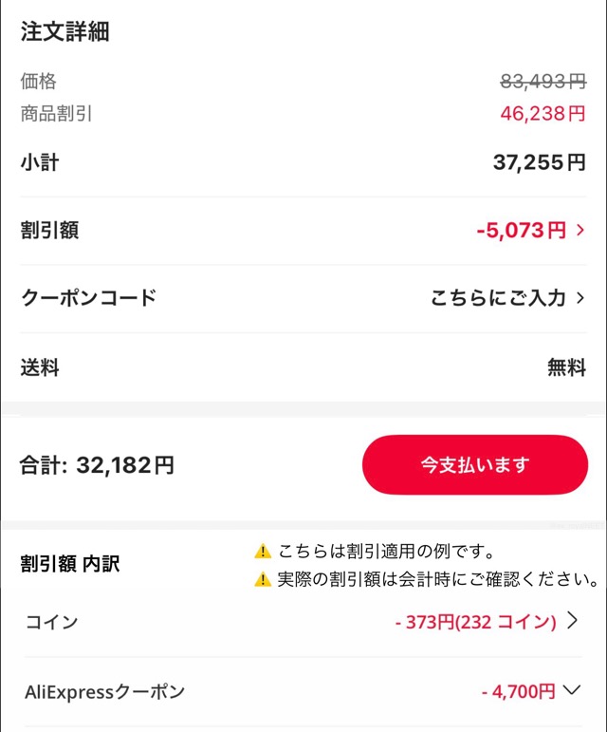Select the コイン discount row label

coord(51,623)
